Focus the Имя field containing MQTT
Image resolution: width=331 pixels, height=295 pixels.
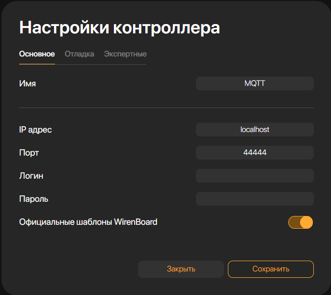tap(254, 83)
